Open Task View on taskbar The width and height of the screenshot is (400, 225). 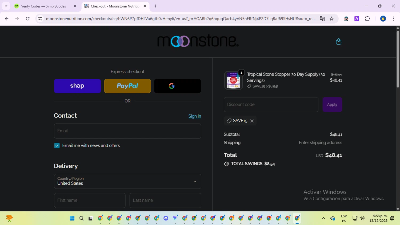(x=91, y=218)
